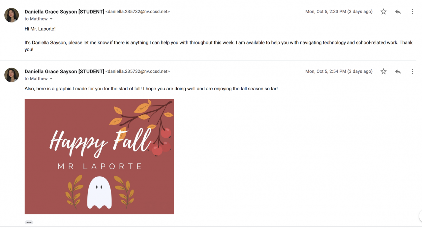Viewport: 422px width, 228px height.
Task: Reply to the 2:33 PM message
Action: (x=398, y=12)
